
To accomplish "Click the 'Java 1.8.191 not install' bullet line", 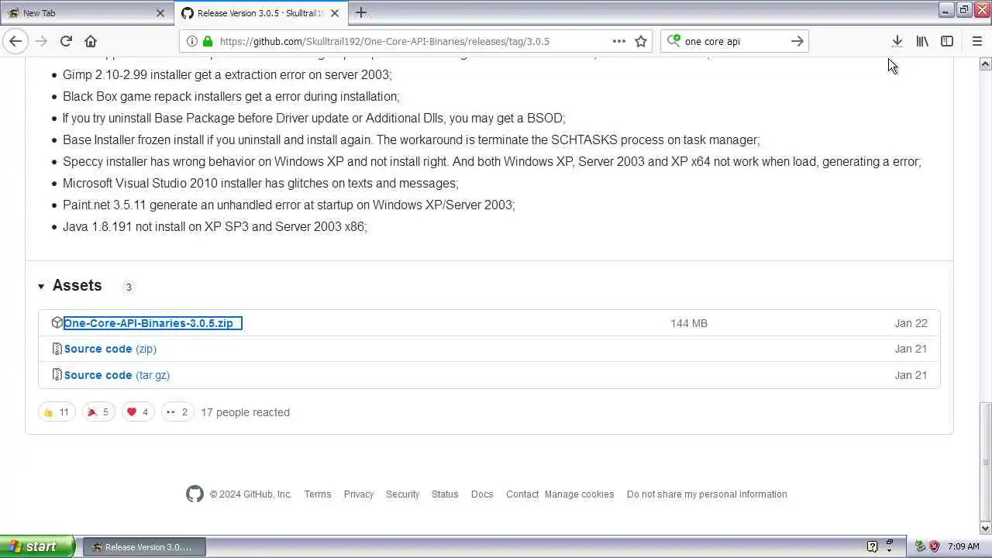I will (x=215, y=226).
